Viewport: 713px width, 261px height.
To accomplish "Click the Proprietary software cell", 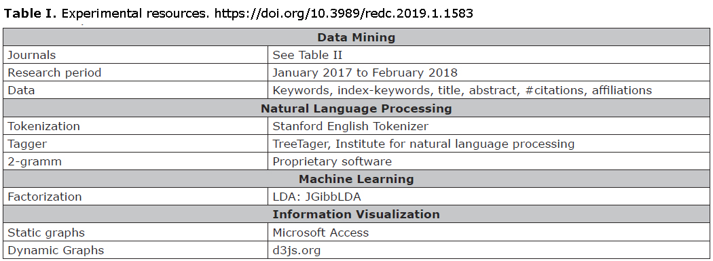I will coord(488,161).
